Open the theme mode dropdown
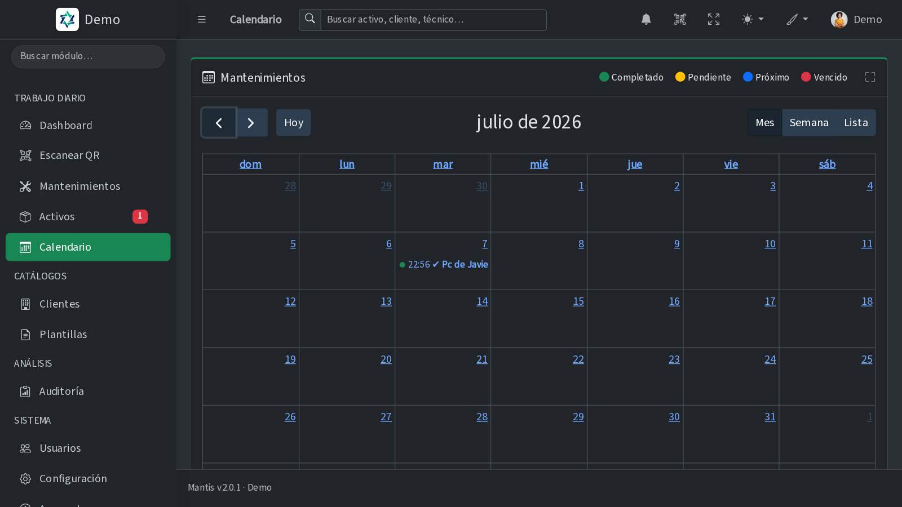 753,20
